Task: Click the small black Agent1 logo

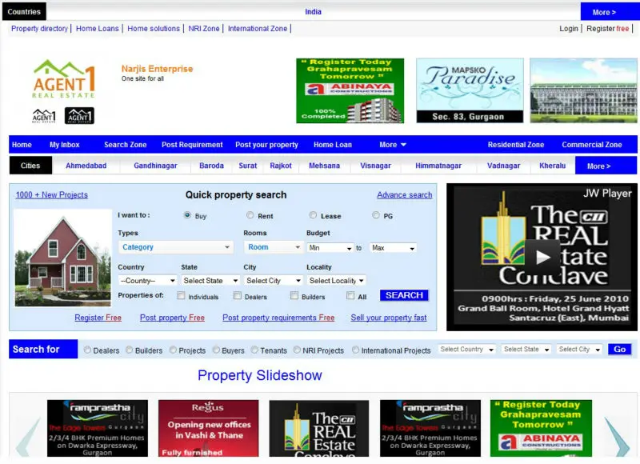Action: click(79, 115)
